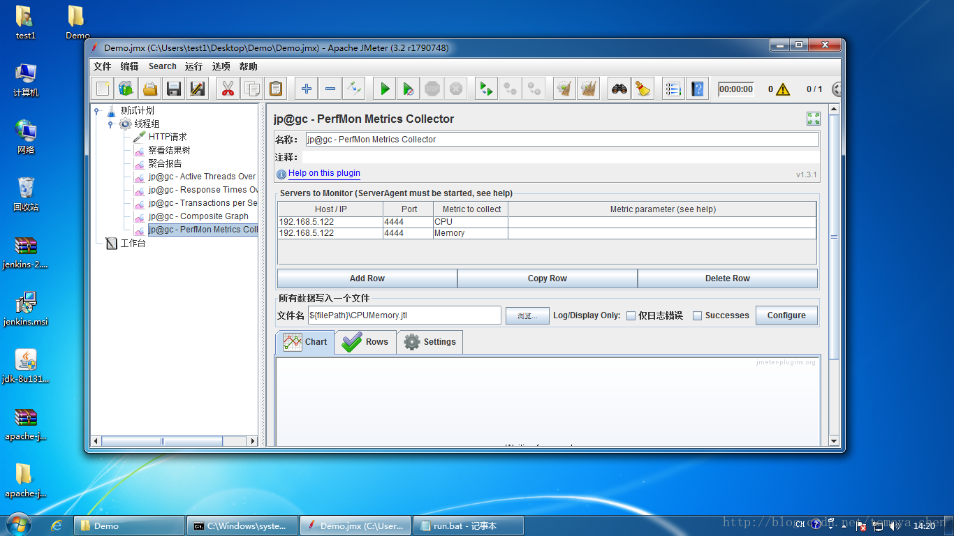Reset search with yellow broom icon
This screenshot has height=536, width=954.
click(x=643, y=89)
